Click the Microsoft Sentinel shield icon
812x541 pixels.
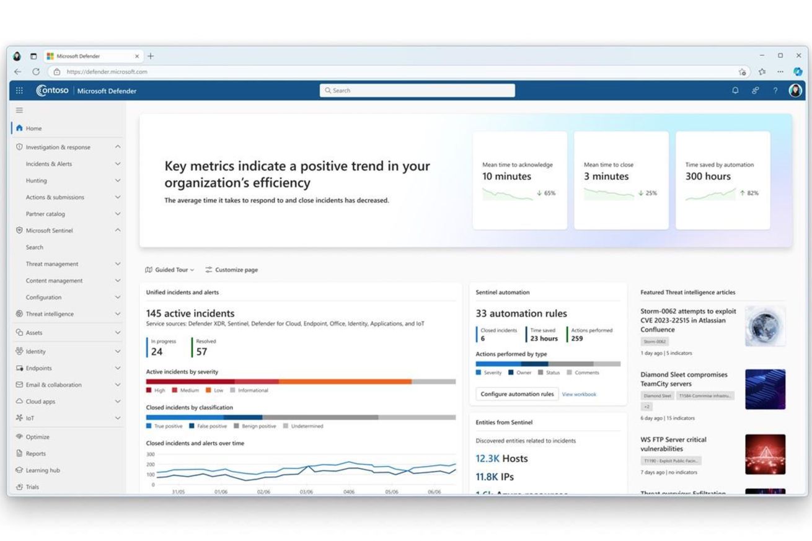(19, 231)
